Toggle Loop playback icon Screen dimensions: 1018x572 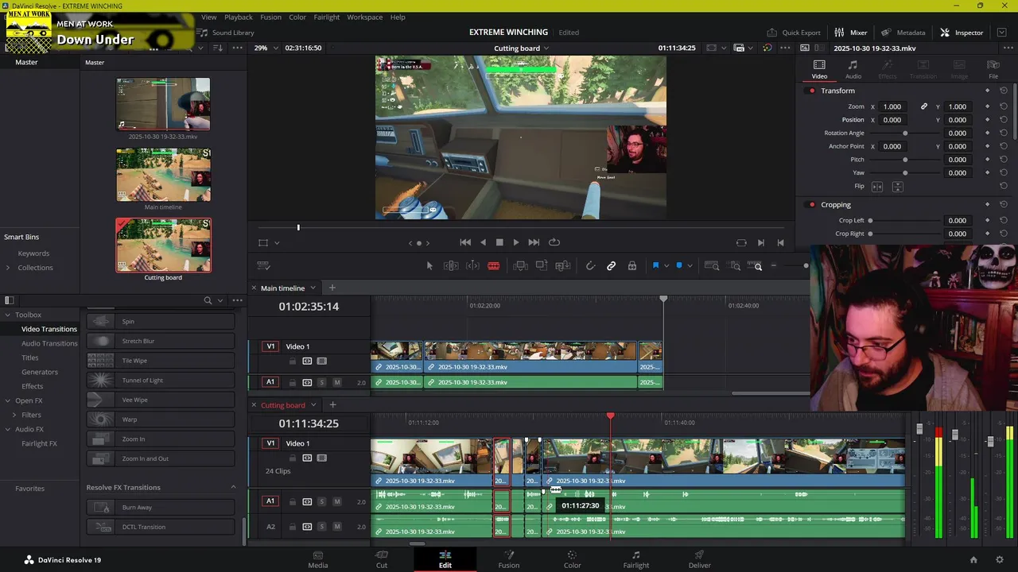pyautogui.click(x=554, y=242)
